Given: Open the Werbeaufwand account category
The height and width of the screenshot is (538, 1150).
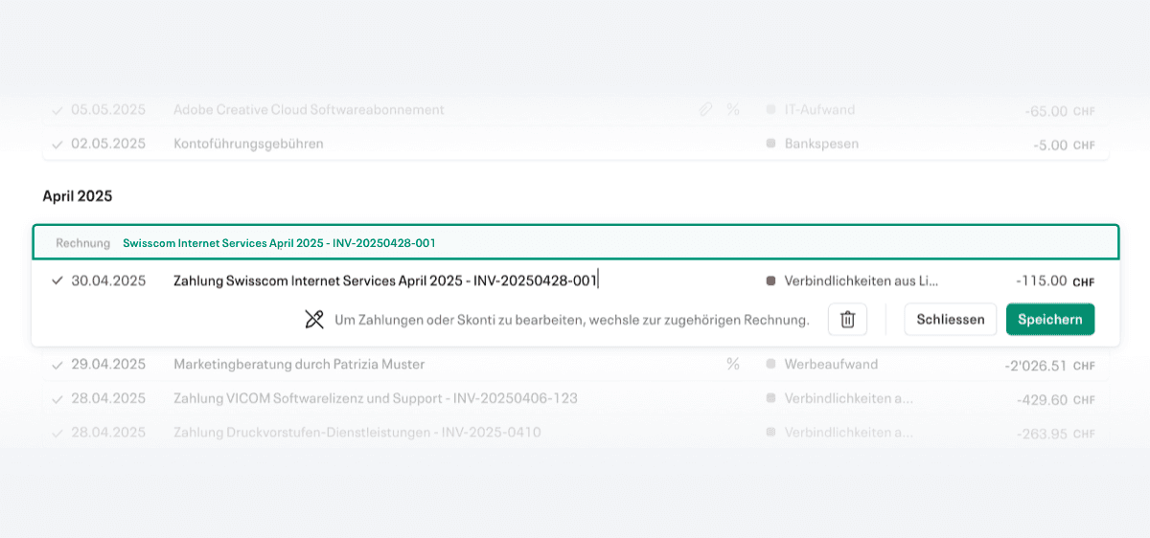Looking at the screenshot, I should click(821, 365).
